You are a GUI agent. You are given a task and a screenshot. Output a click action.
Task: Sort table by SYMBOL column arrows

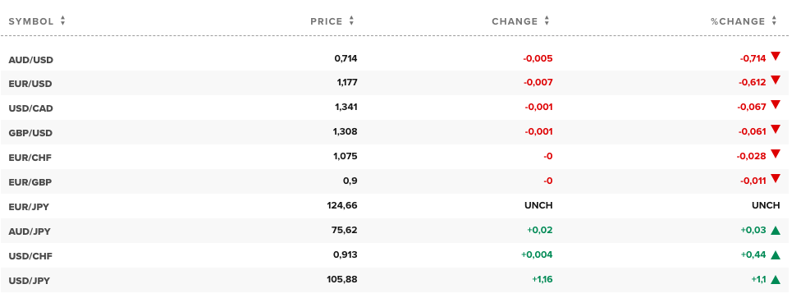click(x=63, y=21)
